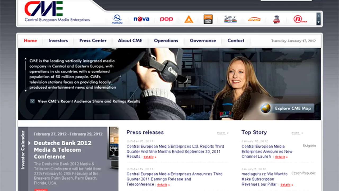Open the orange triangle channel logo
The width and height of the screenshot is (339, 191).
coord(189,19)
